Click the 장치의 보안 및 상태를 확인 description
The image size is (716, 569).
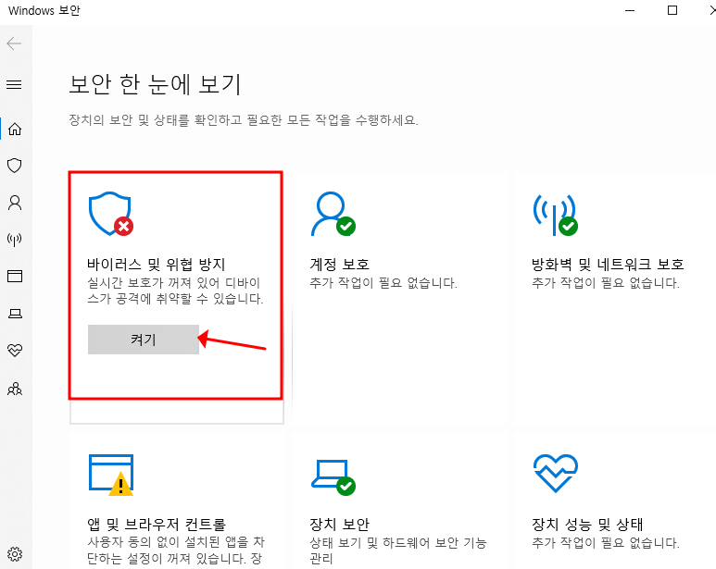[244, 120]
